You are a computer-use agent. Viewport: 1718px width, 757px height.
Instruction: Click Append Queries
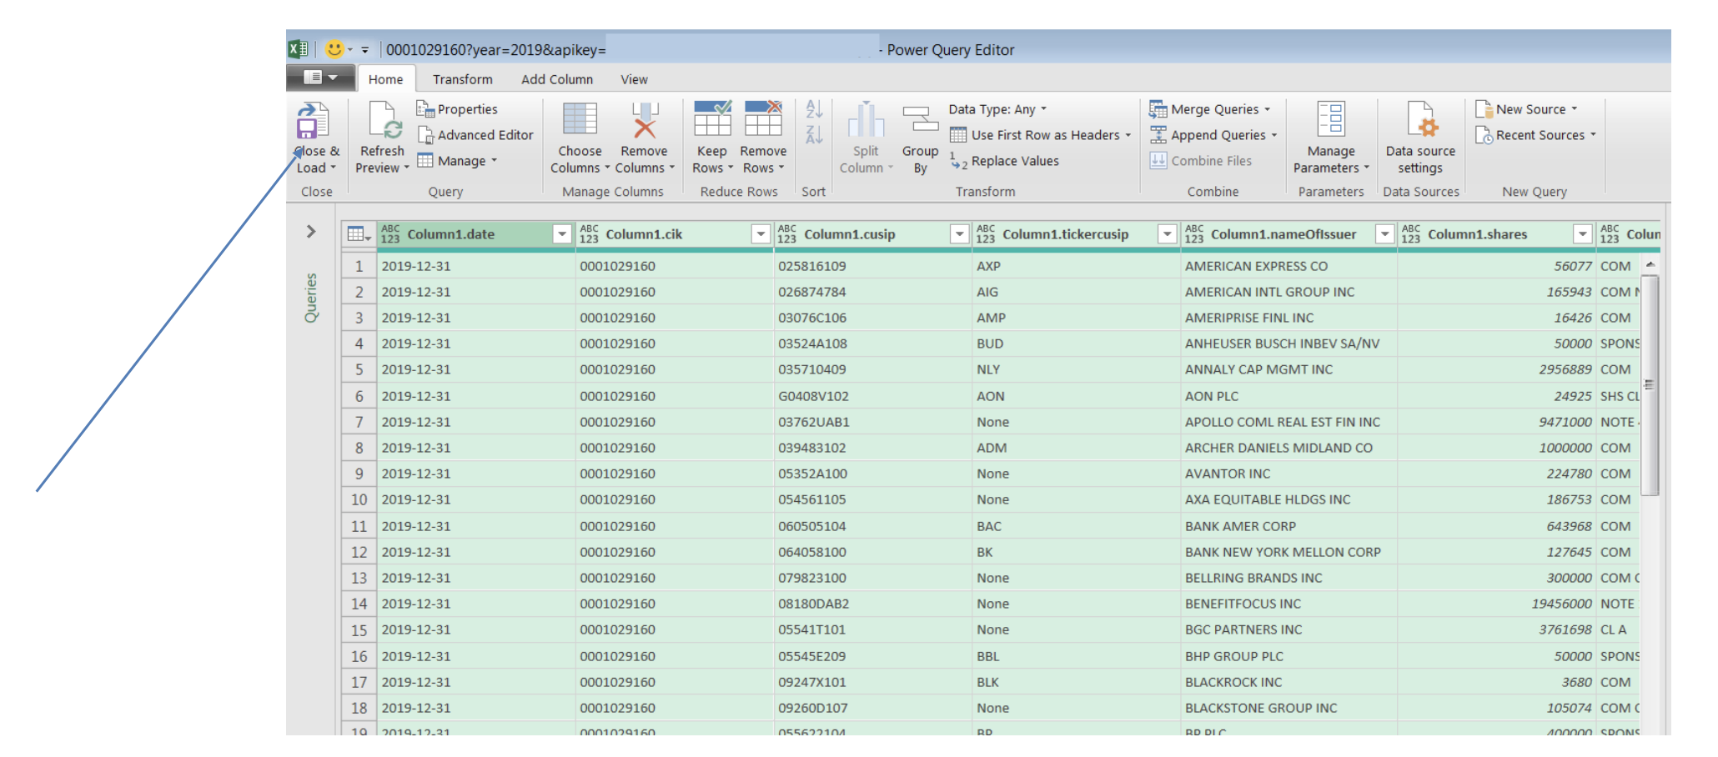(1213, 135)
